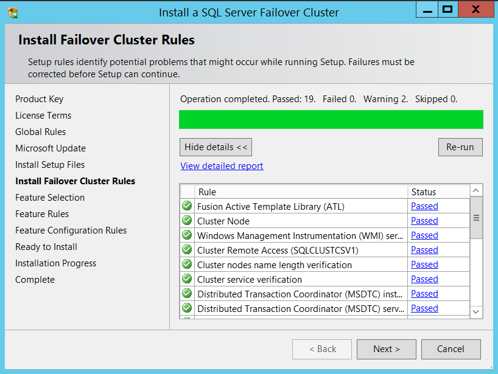Select the Feature Rules step
Screen dimensions: 498x374
42,214
